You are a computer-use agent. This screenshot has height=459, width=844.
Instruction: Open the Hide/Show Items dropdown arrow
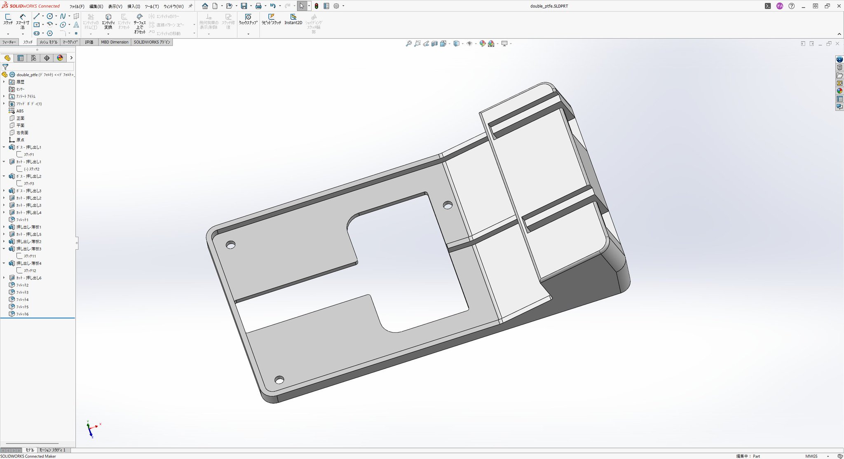pyautogui.click(x=476, y=43)
